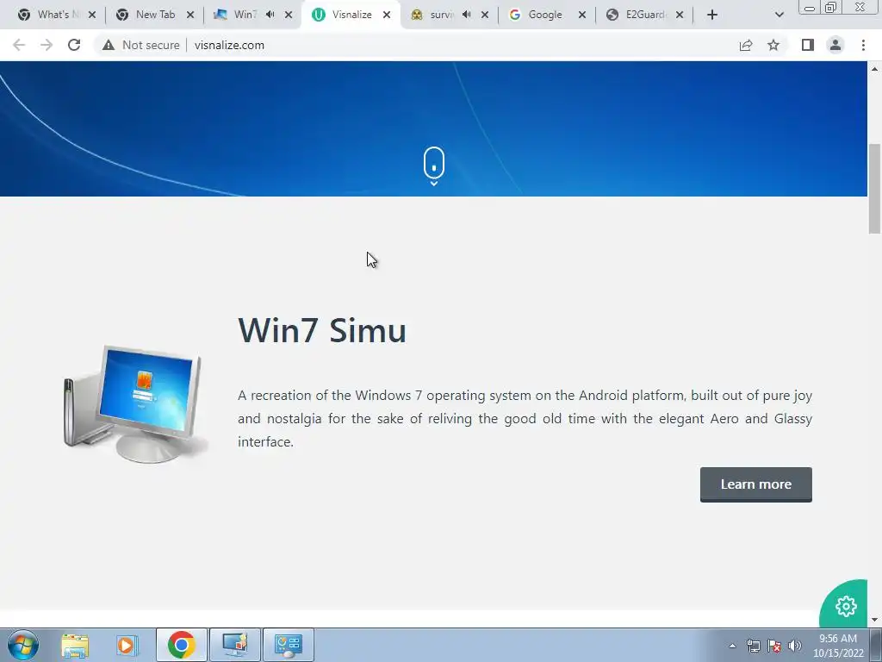Click the volume speaker tray icon
882x662 pixels.
[x=795, y=646]
